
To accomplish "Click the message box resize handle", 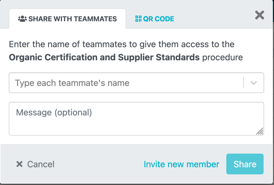I will [260, 132].
